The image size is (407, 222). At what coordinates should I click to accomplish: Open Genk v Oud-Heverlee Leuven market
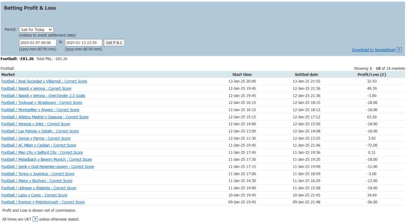(48, 167)
